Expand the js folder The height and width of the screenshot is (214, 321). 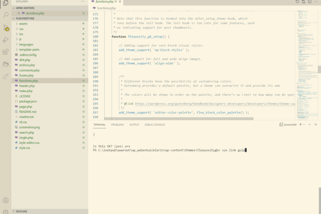[50, 39]
